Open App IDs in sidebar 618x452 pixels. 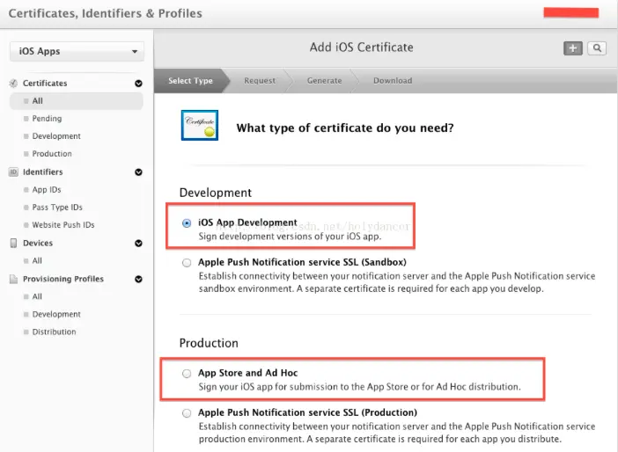point(47,190)
